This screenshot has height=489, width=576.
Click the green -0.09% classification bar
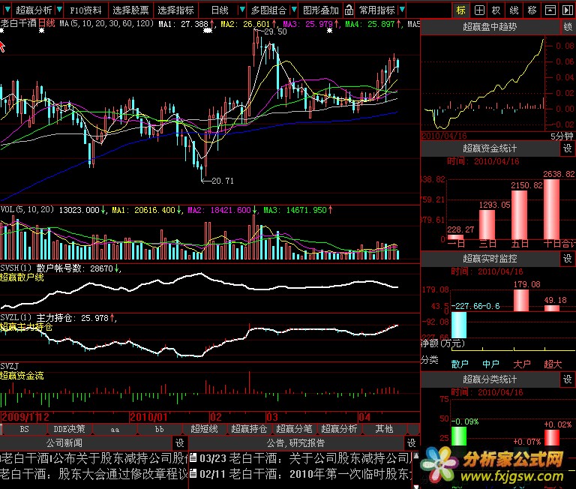coord(459,436)
